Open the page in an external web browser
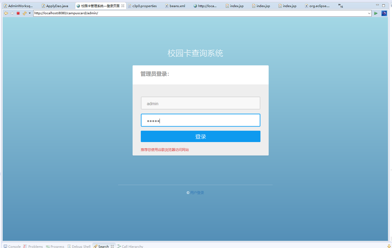This screenshot has width=392, height=248. (384, 13)
